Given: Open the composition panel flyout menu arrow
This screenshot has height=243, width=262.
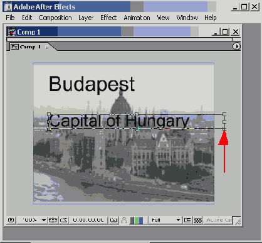Looking at the screenshot, I should click(236, 46).
